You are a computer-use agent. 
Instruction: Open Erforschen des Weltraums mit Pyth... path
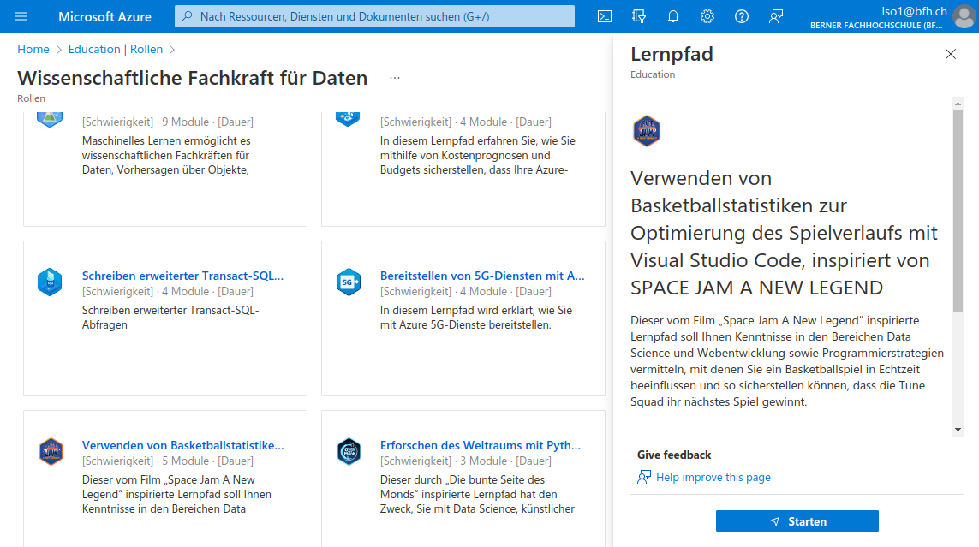click(x=481, y=445)
